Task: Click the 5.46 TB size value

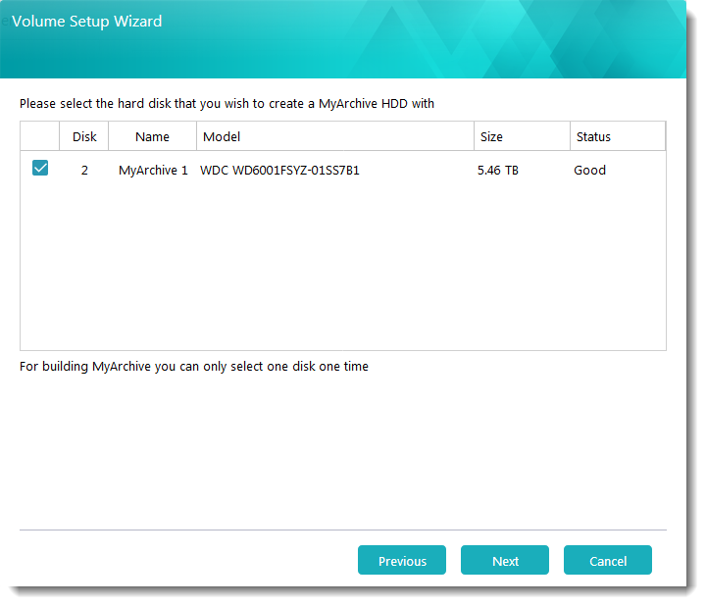Action: click(x=498, y=171)
